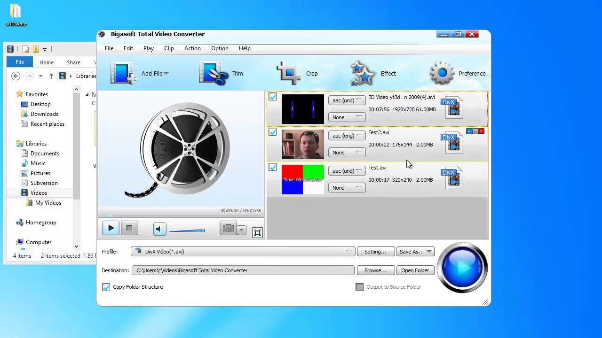The height and width of the screenshot is (338, 602).
Task: Click DivX format icon for Test.avi
Action: coord(452,178)
